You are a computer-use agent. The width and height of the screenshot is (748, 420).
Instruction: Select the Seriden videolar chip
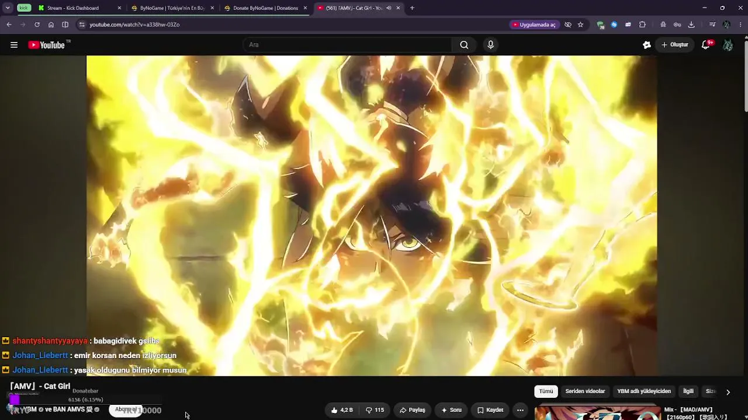click(x=585, y=391)
